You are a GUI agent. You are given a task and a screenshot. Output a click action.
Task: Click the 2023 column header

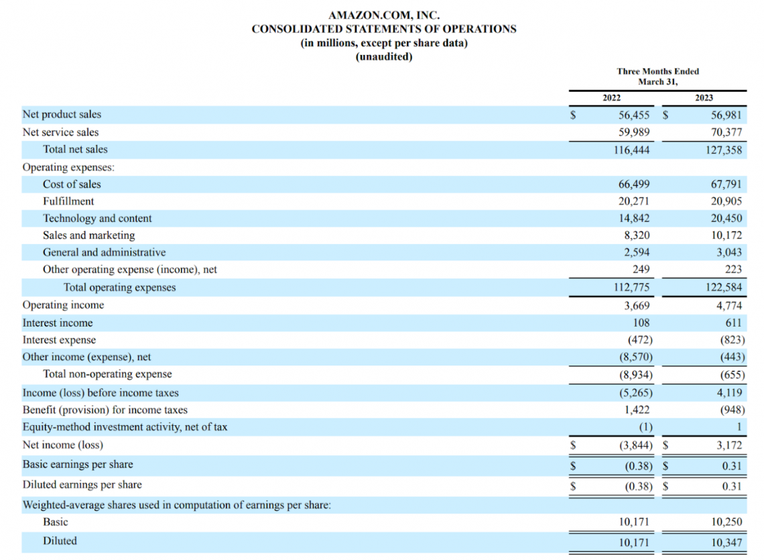704,97
